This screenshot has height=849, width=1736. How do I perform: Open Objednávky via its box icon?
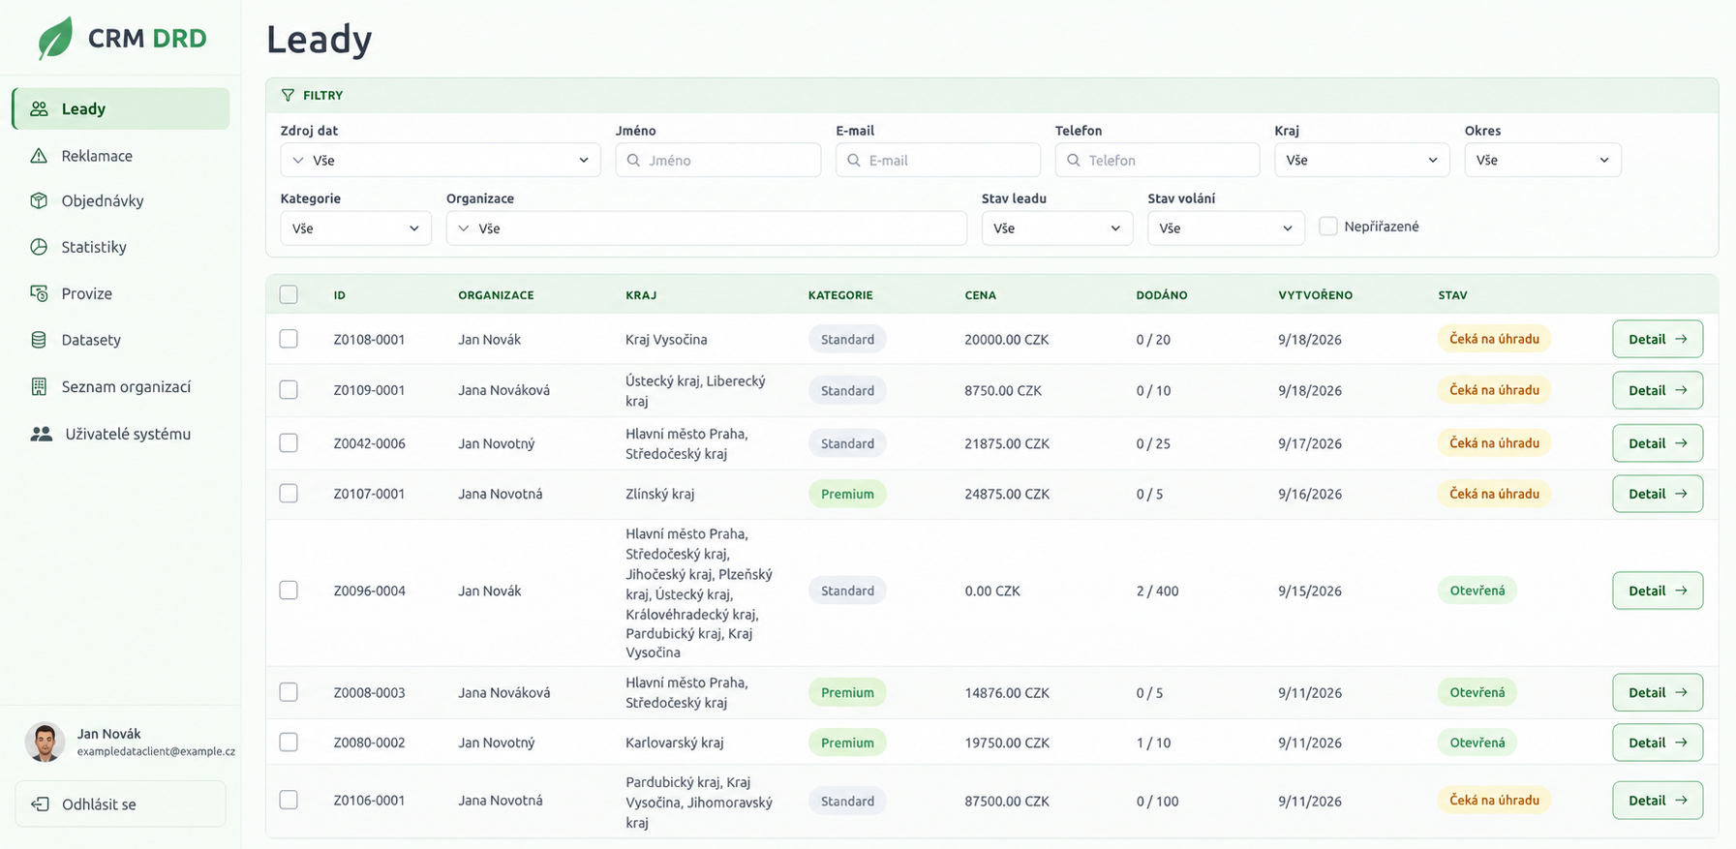pyautogui.click(x=39, y=200)
